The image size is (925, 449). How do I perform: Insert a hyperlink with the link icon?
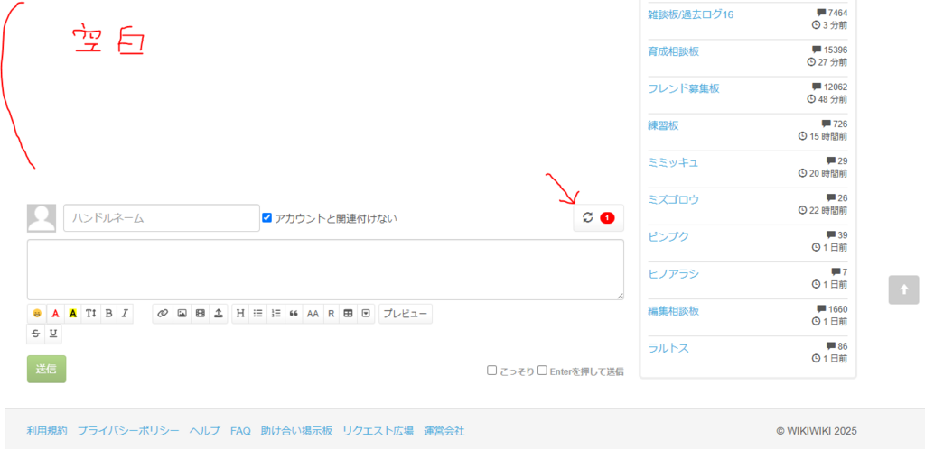pyautogui.click(x=163, y=314)
